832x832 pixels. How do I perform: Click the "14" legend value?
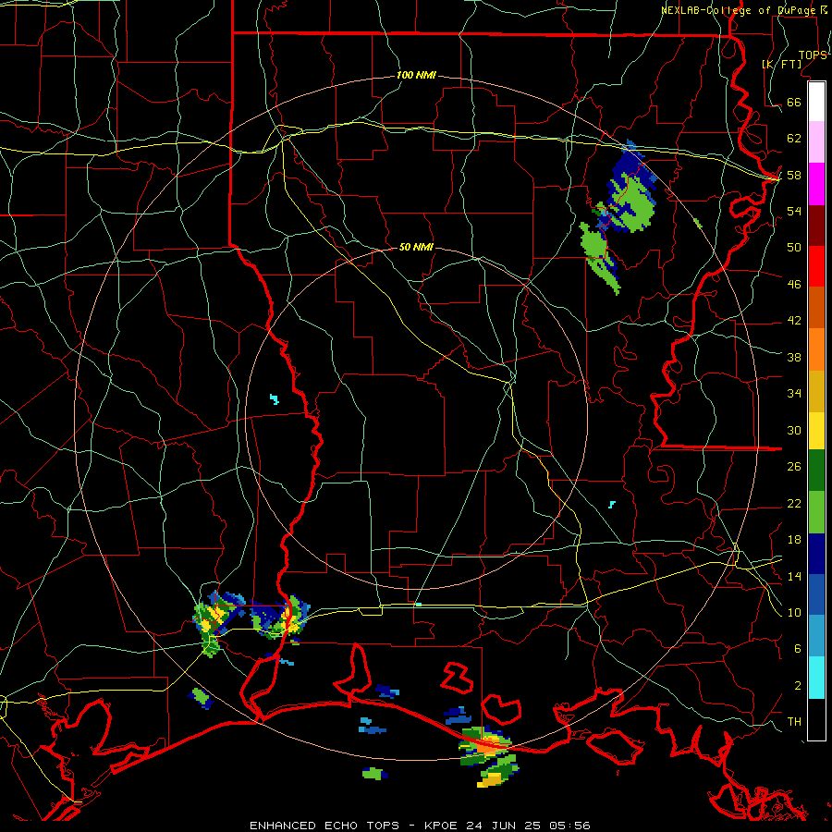coord(794,576)
